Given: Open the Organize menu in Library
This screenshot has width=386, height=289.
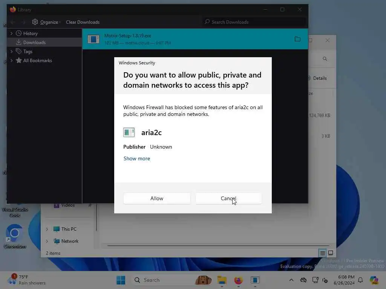Looking at the screenshot, I should click(x=46, y=22).
